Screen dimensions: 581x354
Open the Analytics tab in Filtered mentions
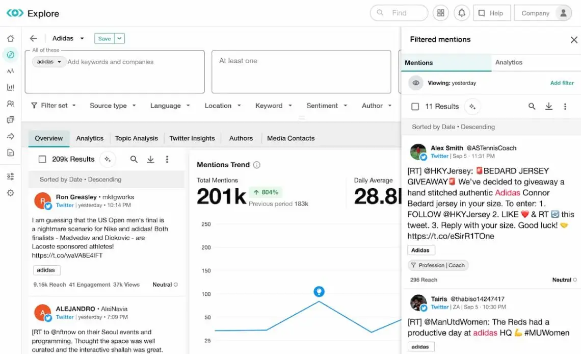tap(509, 62)
